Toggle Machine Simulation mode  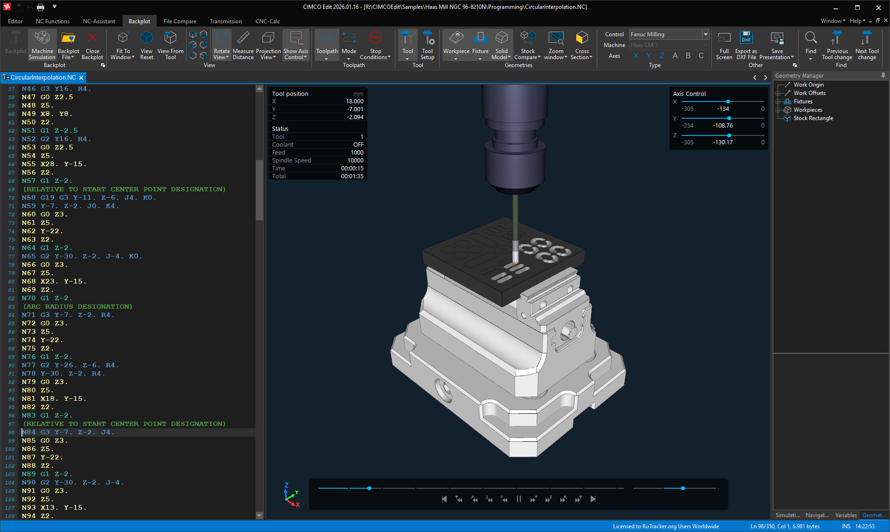(x=42, y=45)
